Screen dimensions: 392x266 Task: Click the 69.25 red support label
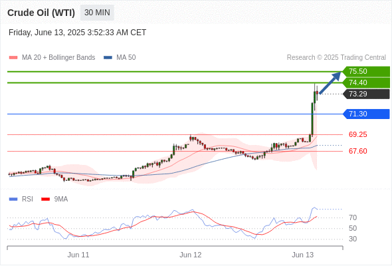pyautogui.click(x=357, y=134)
